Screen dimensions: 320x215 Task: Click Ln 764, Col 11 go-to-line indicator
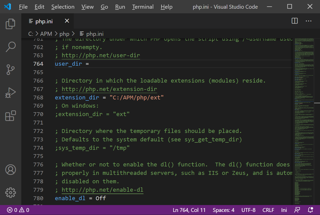point(189,210)
